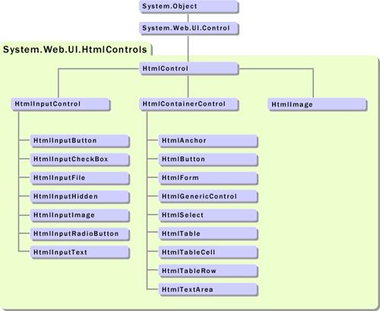Select the HtmlTableCell node
Image resolution: width=380 pixels, height=311 pixels.
(208, 252)
